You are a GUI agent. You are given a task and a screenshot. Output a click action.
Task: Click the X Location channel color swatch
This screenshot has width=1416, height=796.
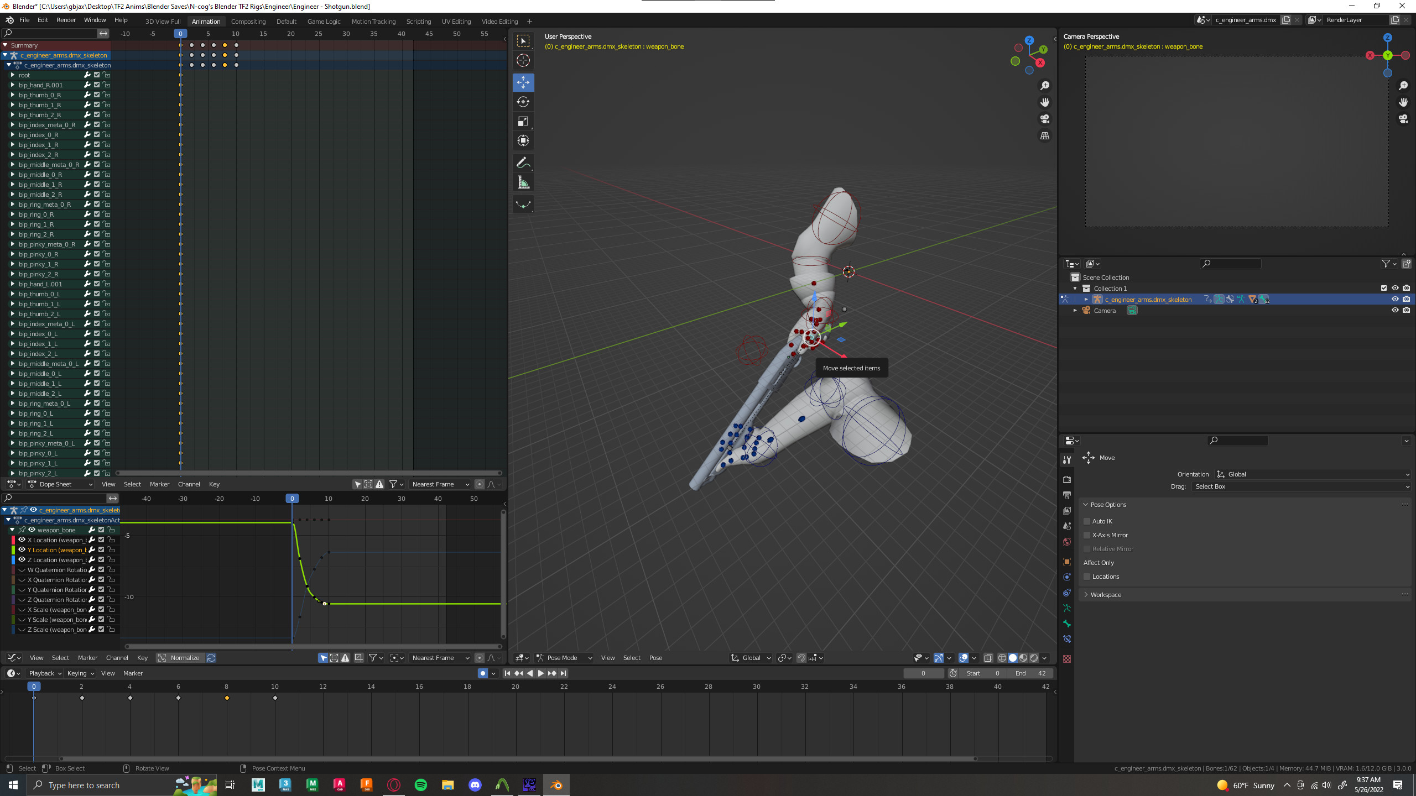(x=12, y=540)
